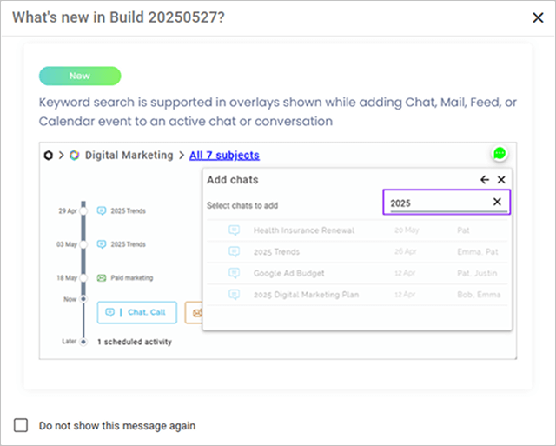
Task: Click chat icon beside Health Insurance Renewal
Action: pos(234,230)
